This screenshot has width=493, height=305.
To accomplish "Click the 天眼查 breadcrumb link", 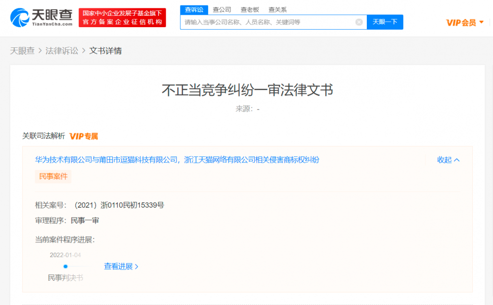I will coord(22,50).
